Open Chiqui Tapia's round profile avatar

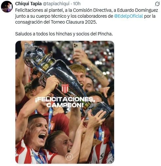[7, 7]
